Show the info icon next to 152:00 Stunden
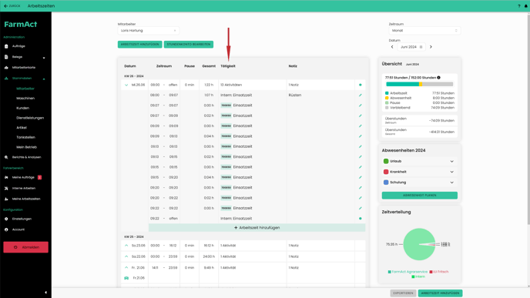530x298 pixels. tap(438, 77)
